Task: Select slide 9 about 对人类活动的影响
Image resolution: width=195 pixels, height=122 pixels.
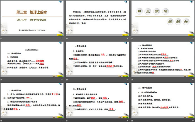Action: tap(163, 101)
